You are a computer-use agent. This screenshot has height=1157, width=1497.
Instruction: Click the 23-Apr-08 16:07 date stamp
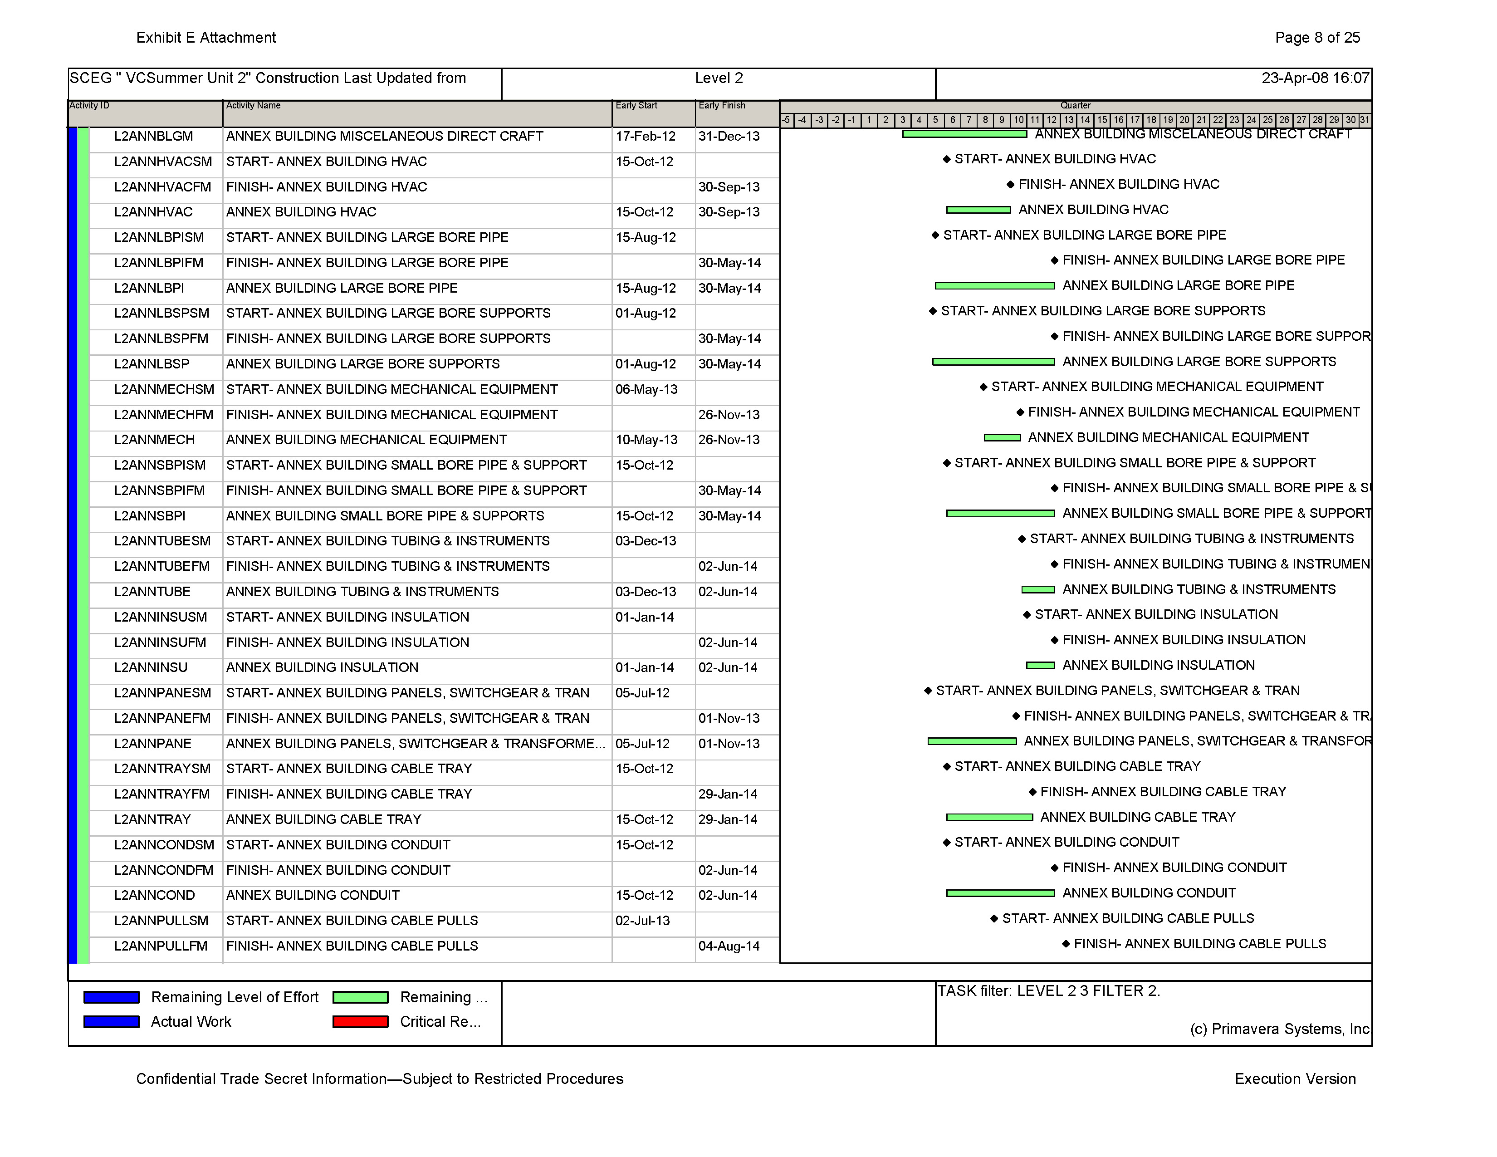1316,78
